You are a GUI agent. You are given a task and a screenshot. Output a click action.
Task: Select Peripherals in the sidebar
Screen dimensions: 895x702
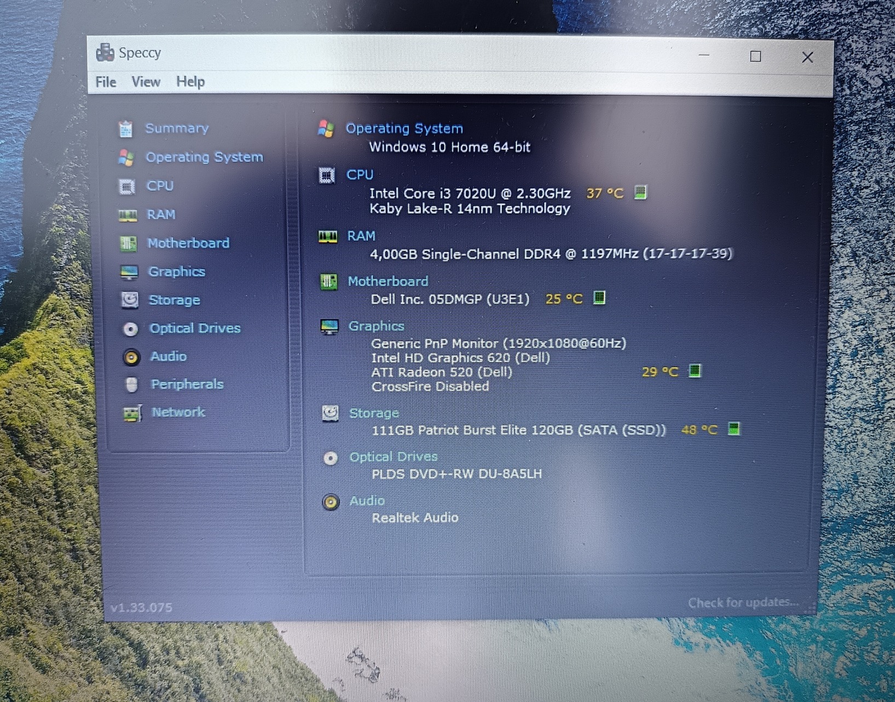tap(187, 384)
